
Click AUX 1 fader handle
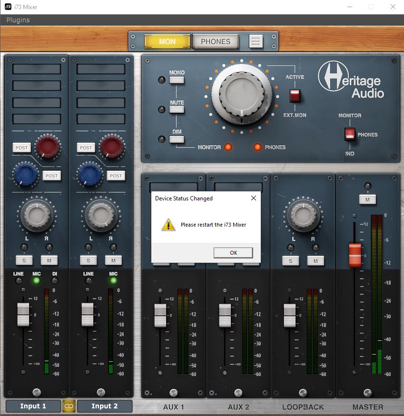160,316
